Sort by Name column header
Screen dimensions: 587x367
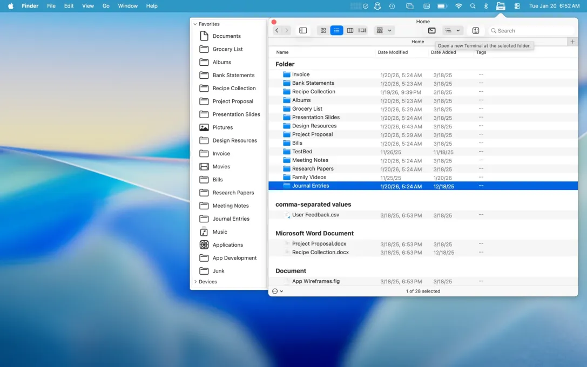(x=282, y=52)
